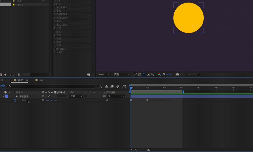Expand the 杂色和颗粒 effects category

point(55,7)
